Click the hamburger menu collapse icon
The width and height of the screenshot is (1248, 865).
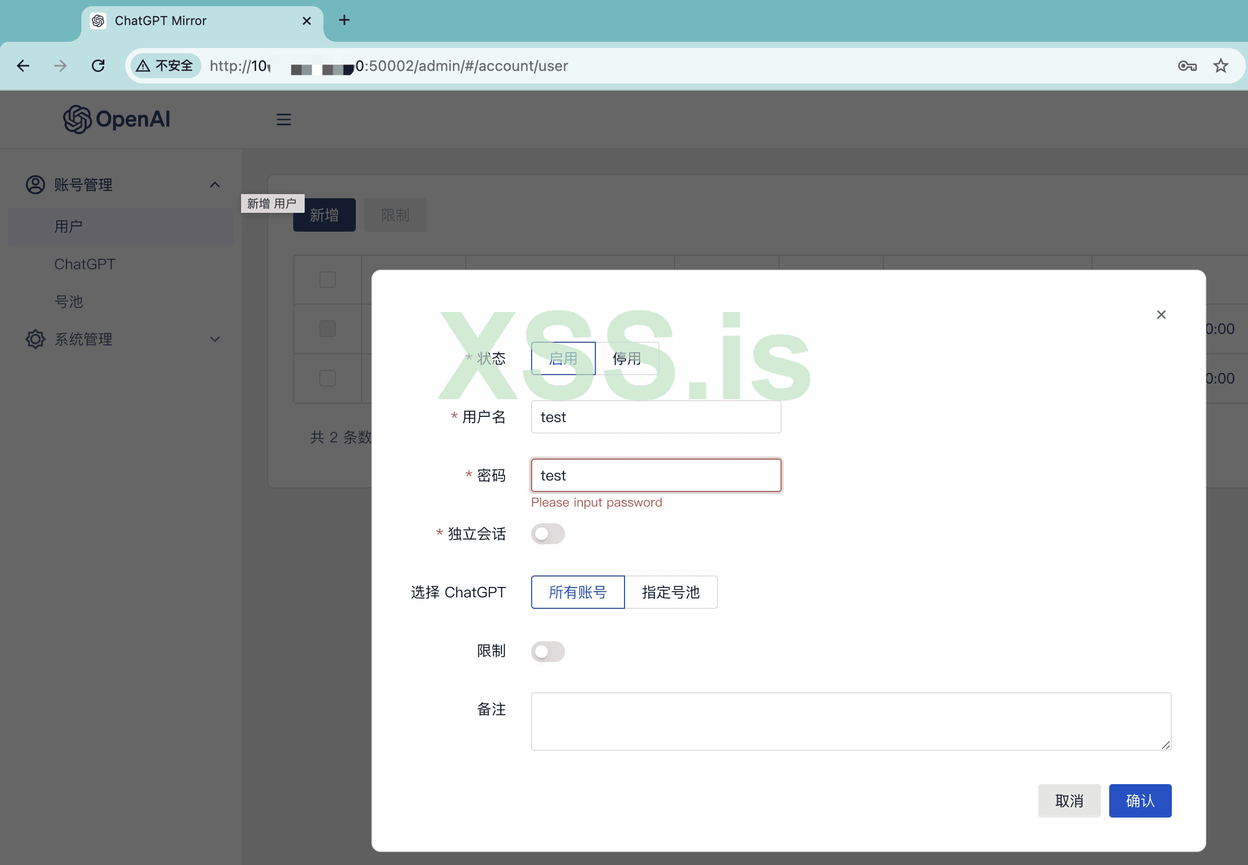pos(283,119)
